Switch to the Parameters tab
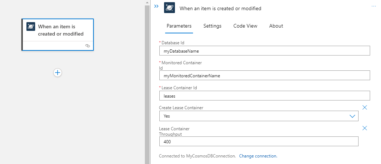Viewport: 381px width, 164px height. [x=179, y=26]
